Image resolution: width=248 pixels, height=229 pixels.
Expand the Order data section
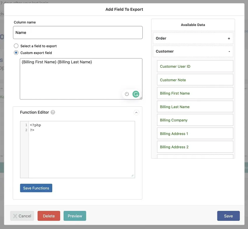pyautogui.click(x=229, y=38)
